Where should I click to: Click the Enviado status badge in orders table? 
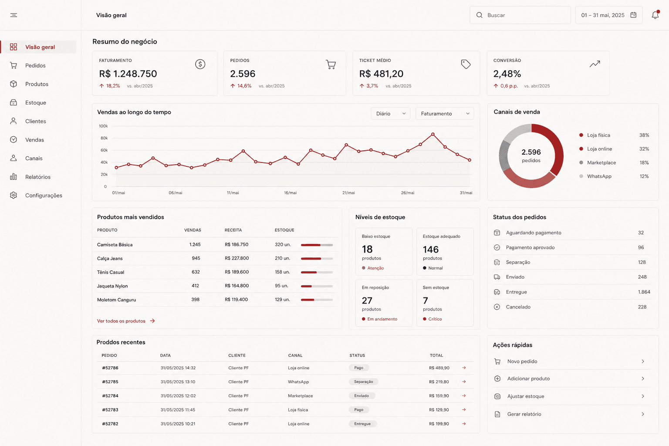click(x=362, y=395)
